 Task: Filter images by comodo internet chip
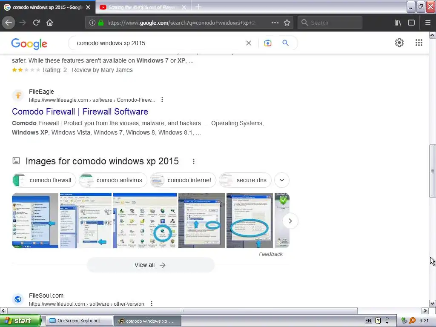[182, 180]
